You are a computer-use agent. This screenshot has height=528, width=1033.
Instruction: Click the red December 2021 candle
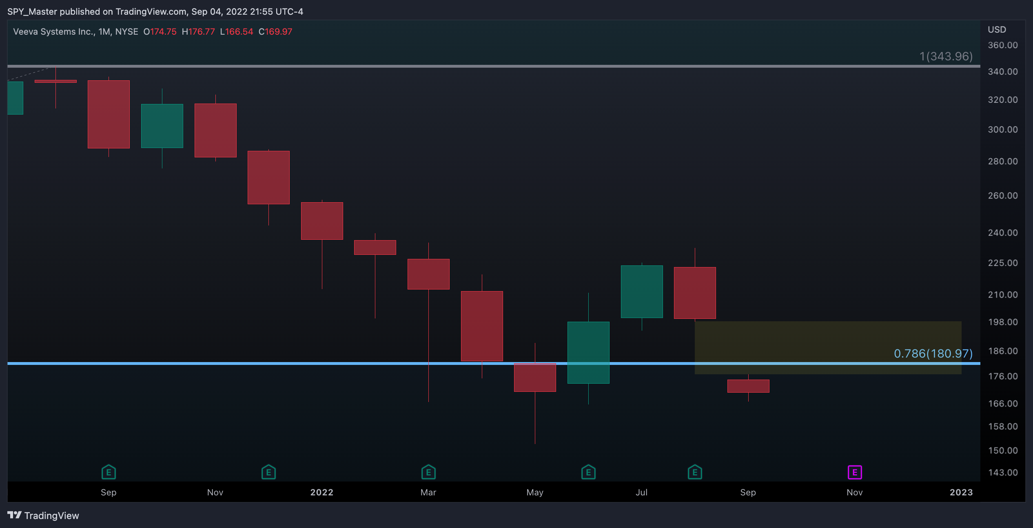pos(268,177)
